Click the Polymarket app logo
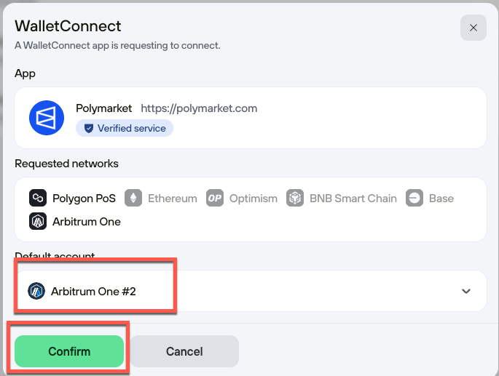This screenshot has height=376, width=499. pyautogui.click(x=47, y=118)
